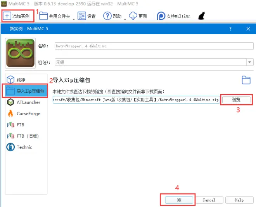Viewport: 256px width, 207px height.
Task: Select Import Zip (导入Zip压缩包) in sidebar
Action: coord(26,91)
